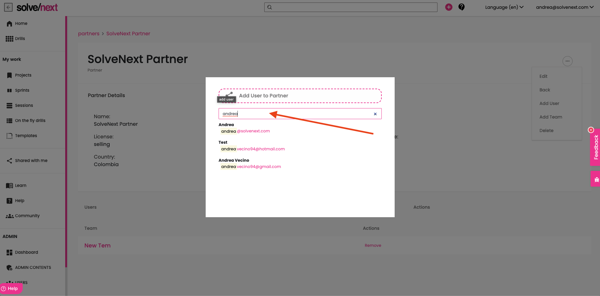Open the Language (en) dropdown
This screenshot has width=600, height=296.
coord(504,7)
